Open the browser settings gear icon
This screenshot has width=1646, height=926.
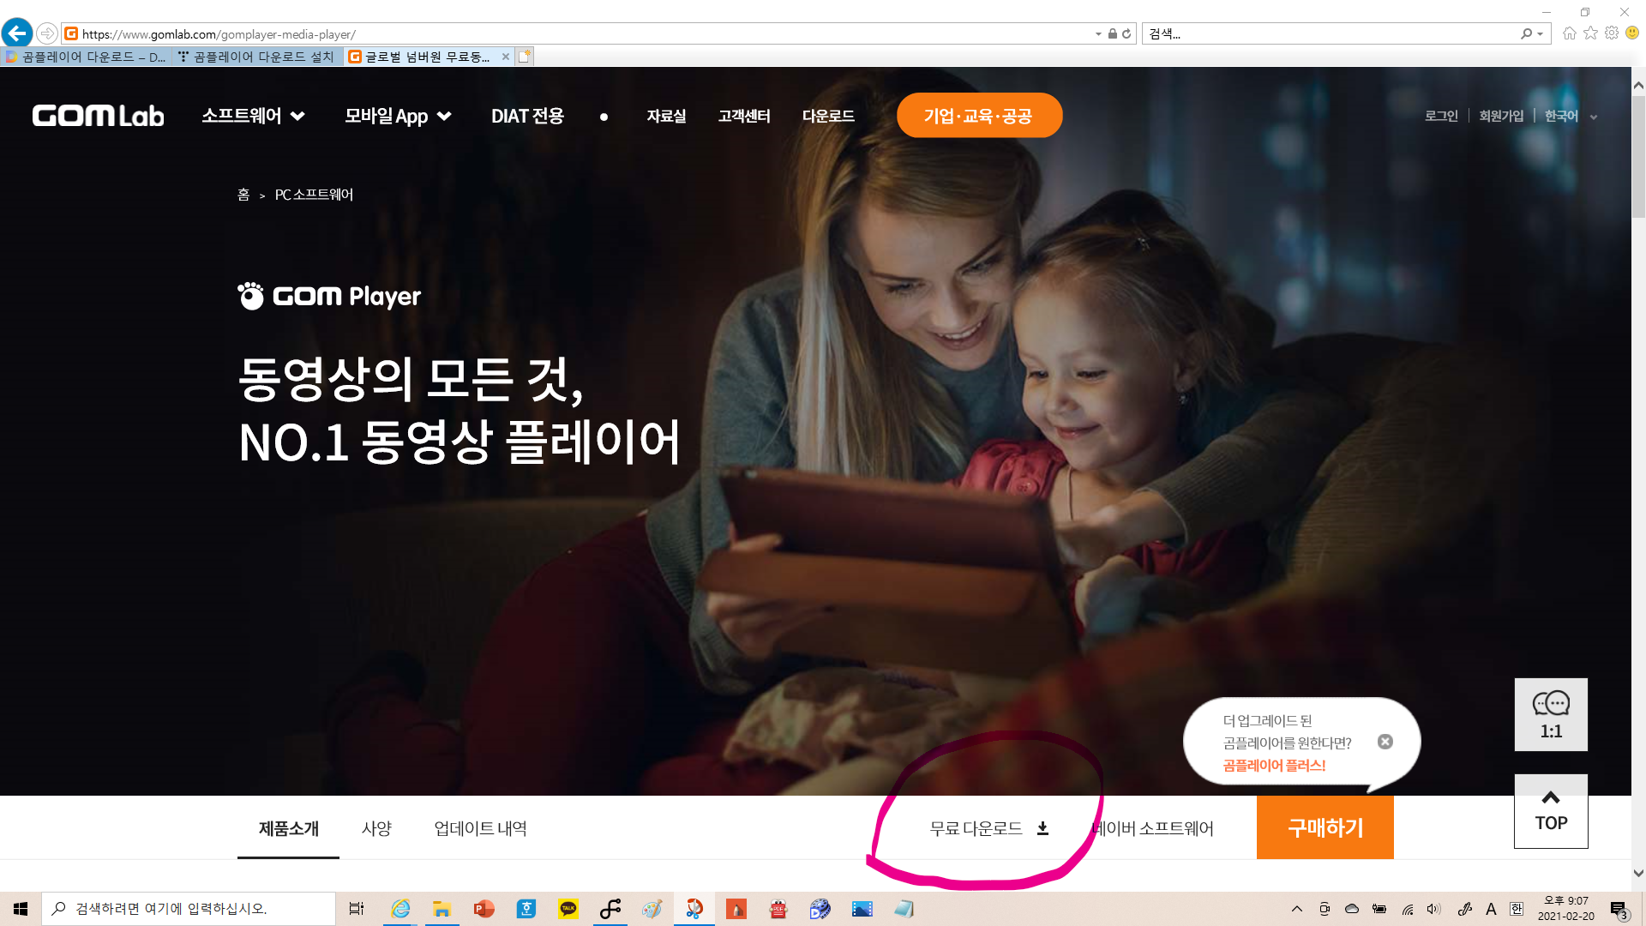pos(1612,33)
